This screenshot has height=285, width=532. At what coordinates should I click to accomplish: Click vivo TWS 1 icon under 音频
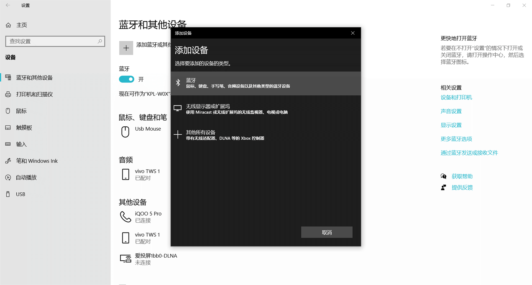126,175
